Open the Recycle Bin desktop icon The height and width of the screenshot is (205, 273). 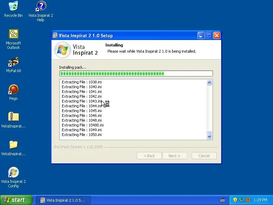tap(13, 9)
